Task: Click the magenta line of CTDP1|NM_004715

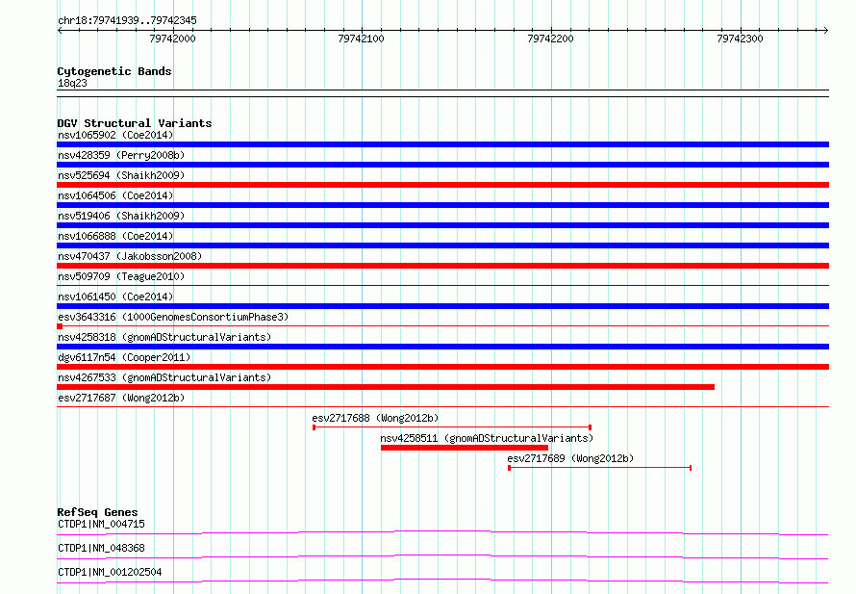Action: click(442, 532)
